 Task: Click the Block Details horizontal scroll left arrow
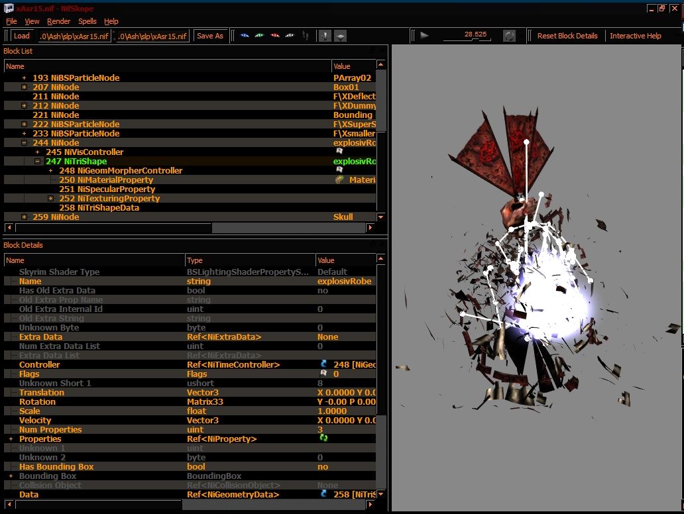(9, 504)
